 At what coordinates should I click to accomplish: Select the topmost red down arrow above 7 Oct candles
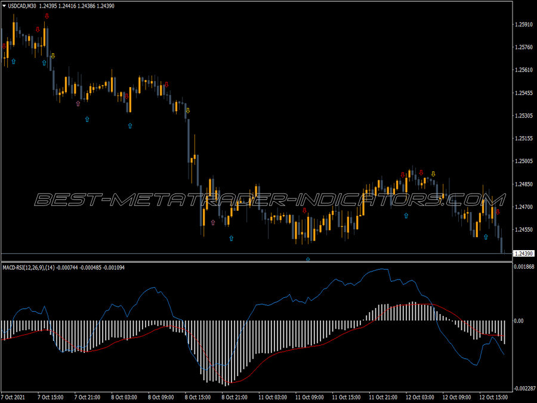click(x=47, y=16)
